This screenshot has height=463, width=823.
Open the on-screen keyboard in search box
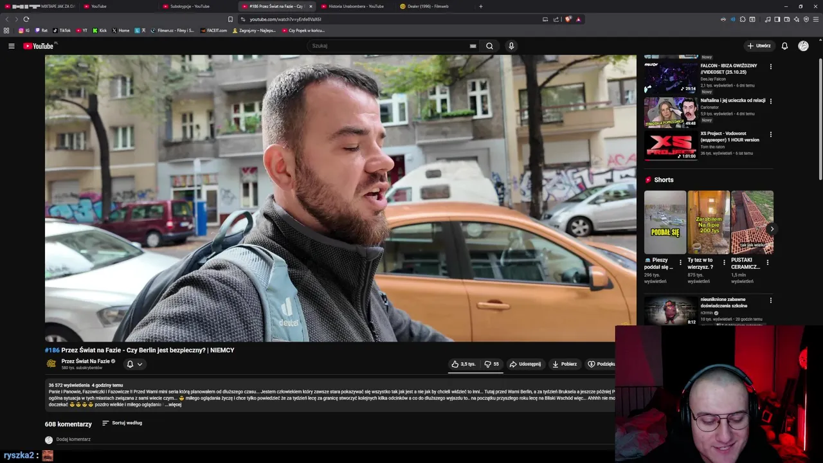[x=473, y=46]
